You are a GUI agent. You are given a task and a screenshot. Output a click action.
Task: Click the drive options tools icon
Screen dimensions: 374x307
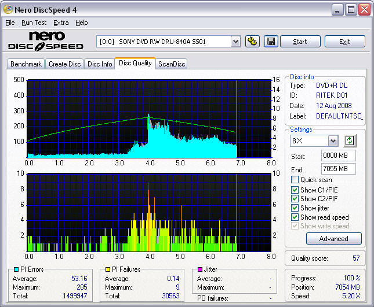[252, 42]
